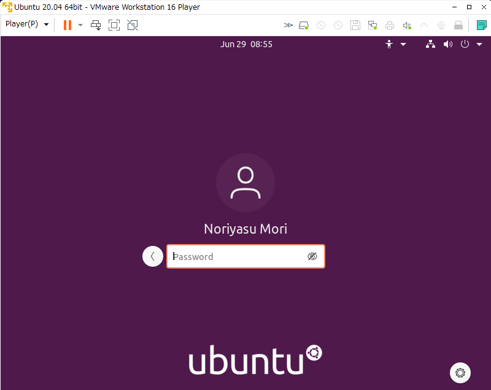Click the user avatar icon

(245, 183)
